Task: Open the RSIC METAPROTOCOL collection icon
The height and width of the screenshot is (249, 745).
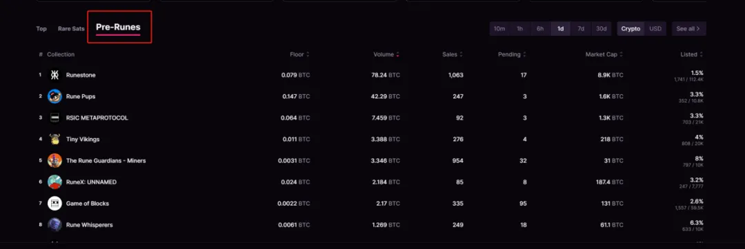Action: coord(54,118)
